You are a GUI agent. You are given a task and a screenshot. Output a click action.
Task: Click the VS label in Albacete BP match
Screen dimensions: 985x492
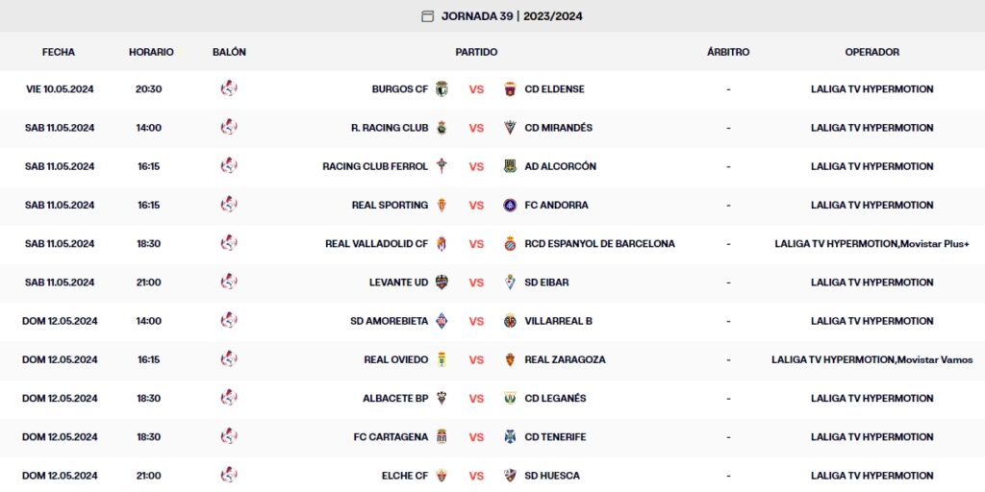click(476, 398)
